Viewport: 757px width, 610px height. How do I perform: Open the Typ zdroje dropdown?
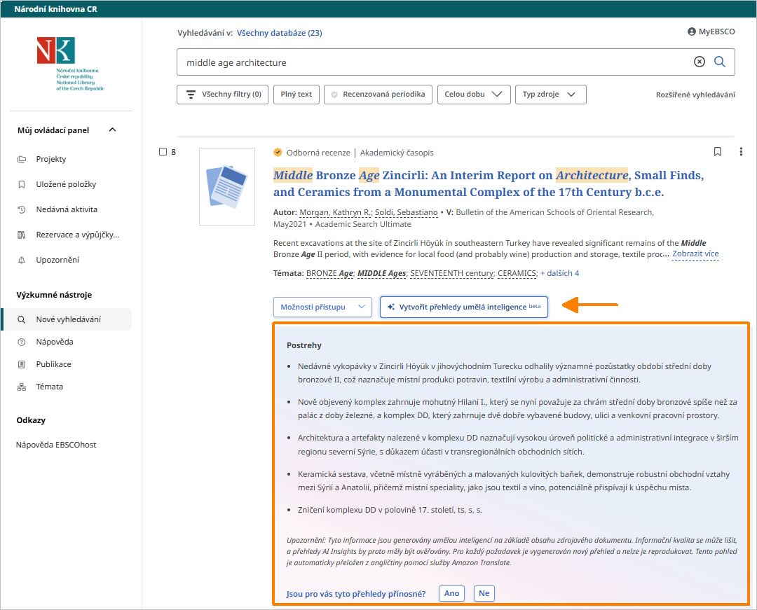(x=551, y=95)
